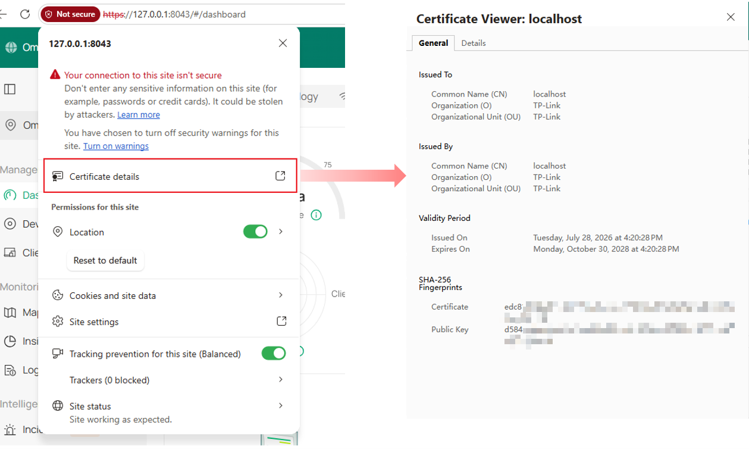Open the Clients sidebar icon

(x=10, y=252)
